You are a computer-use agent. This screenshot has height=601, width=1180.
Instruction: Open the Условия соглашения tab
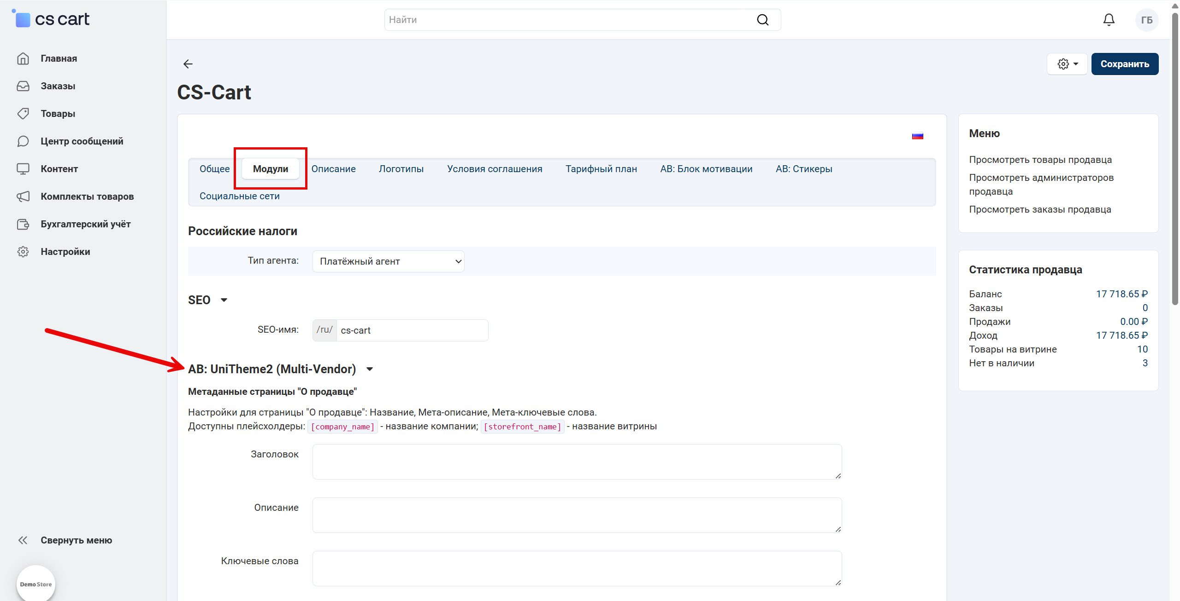495,169
